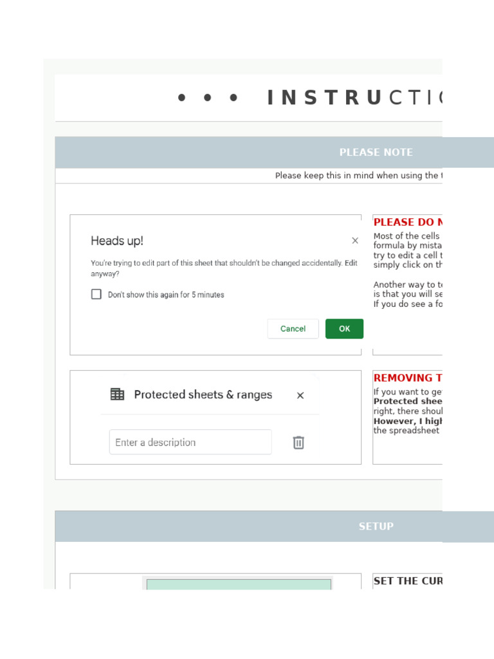This screenshot has height=659, width=494.
Task: Close the Protected sheets & ranges panel
Action: (300, 396)
